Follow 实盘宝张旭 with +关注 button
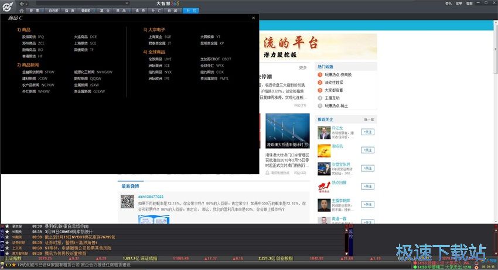The image size is (498, 270). (x=367, y=168)
